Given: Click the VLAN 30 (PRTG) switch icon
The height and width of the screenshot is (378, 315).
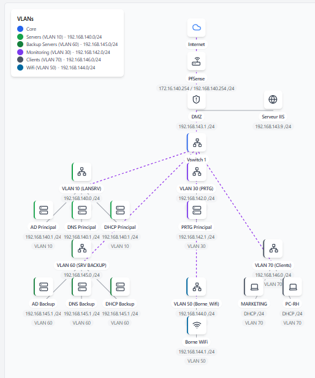Looking at the screenshot, I should point(197,172).
